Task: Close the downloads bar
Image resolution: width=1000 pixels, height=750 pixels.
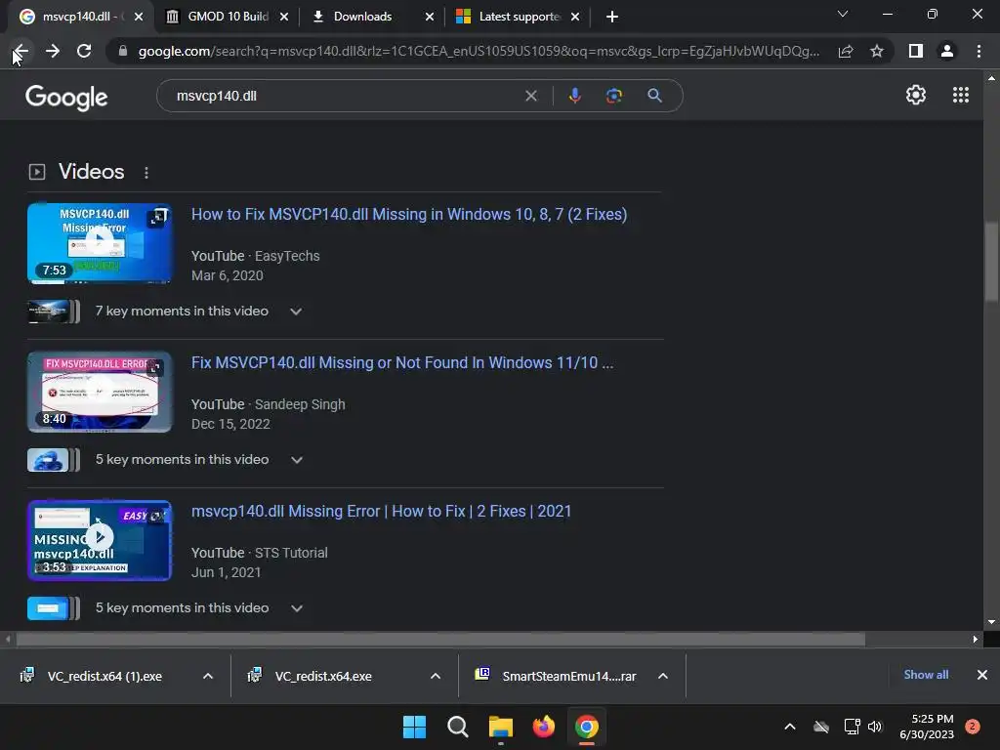Action: (982, 675)
